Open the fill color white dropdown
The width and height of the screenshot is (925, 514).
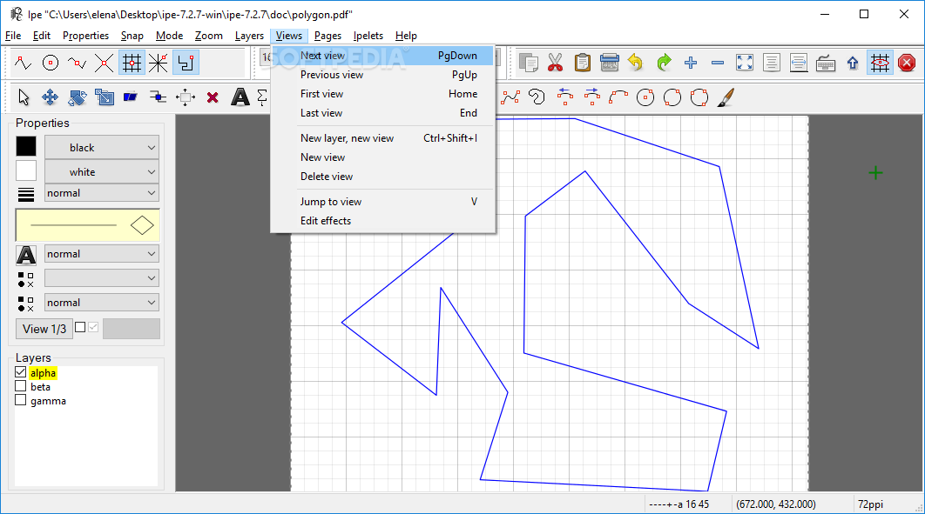(x=102, y=172)
